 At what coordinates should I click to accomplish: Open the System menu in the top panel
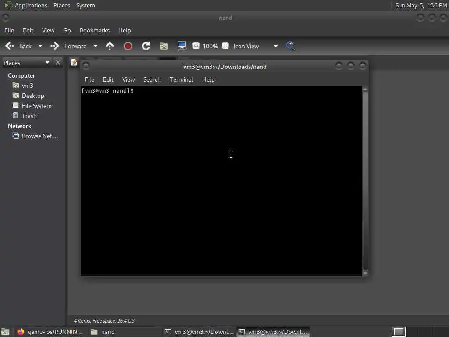click(x=86, y=5)
